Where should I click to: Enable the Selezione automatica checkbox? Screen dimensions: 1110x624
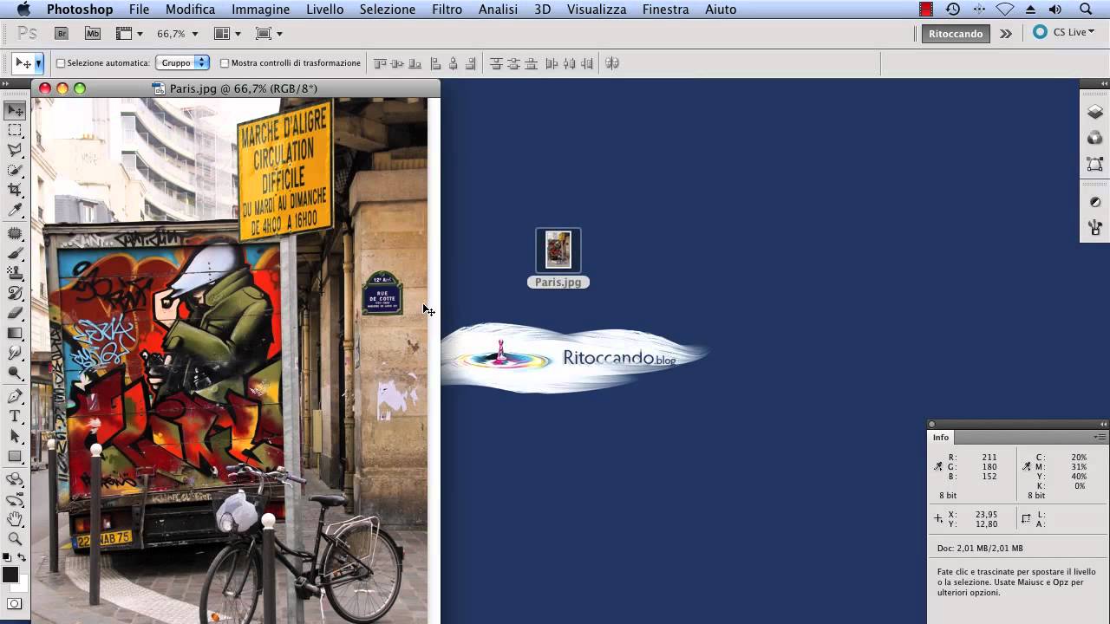pos(61,63)
